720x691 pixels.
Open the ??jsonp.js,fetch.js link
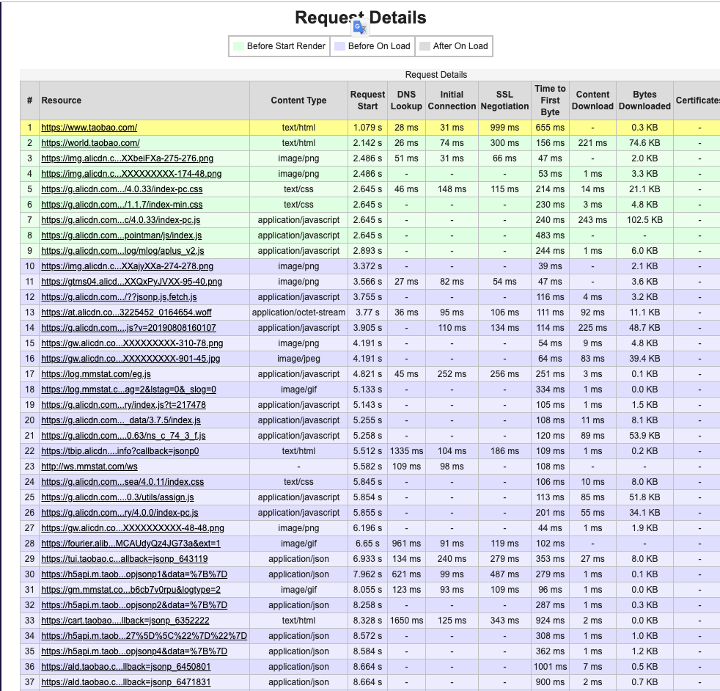(x=119, y=297)
